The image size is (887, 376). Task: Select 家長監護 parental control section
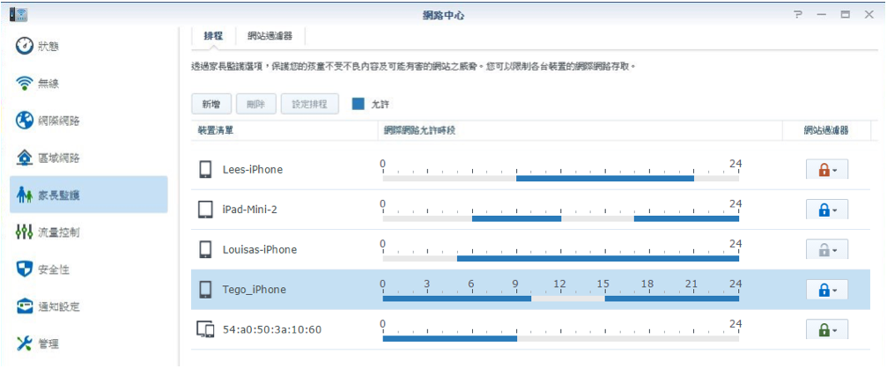89,195
